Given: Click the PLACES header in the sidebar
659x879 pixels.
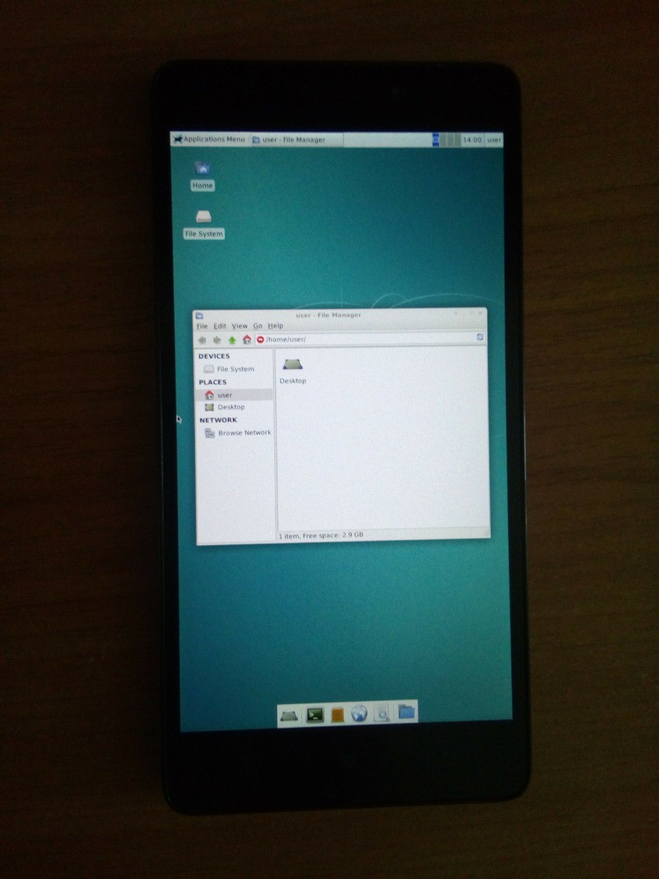Looking at the screenshot, I should pyautogui.click(x=213, y=383).
